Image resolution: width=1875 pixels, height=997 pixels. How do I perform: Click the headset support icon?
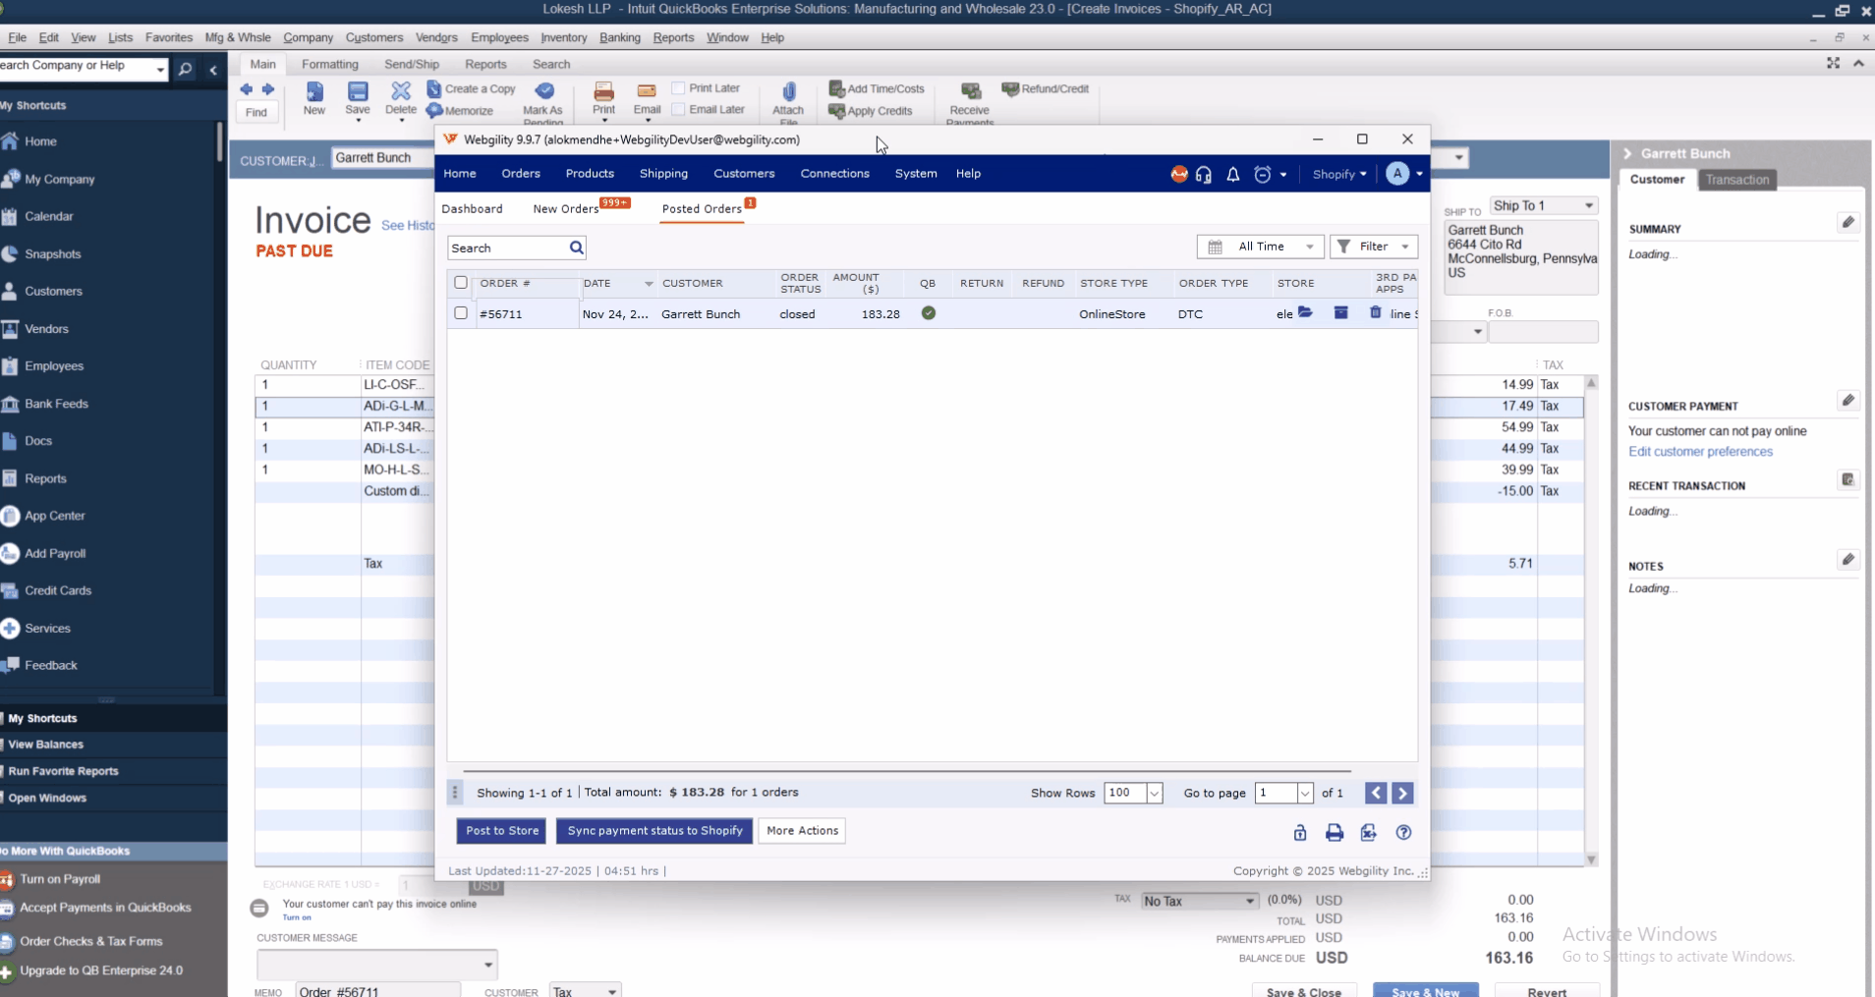pyautogui.click(x=1204, y=175)
